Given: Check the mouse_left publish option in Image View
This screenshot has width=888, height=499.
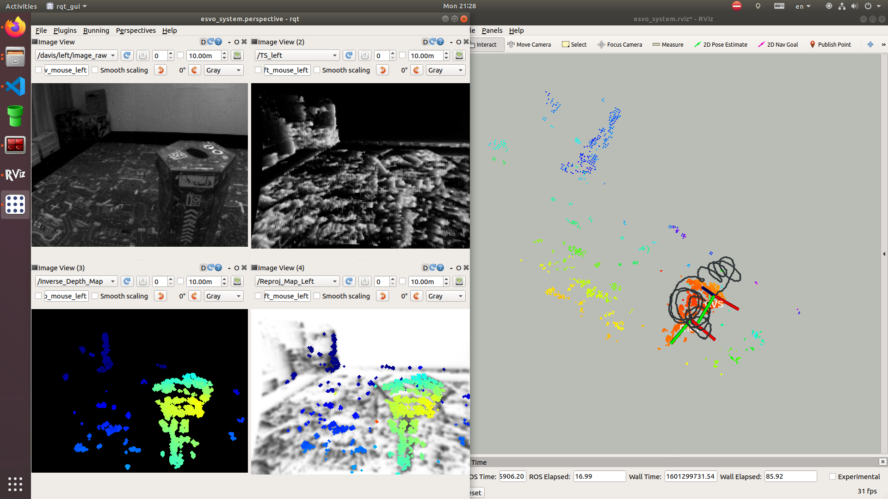Looking at the screenshot, I should [38, 70].
